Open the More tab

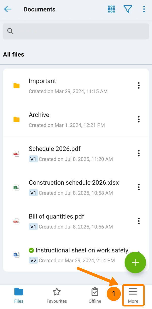(133, 295)
